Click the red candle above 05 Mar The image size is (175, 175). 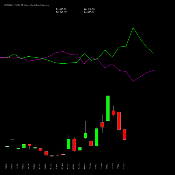click(x=74, y=145)
